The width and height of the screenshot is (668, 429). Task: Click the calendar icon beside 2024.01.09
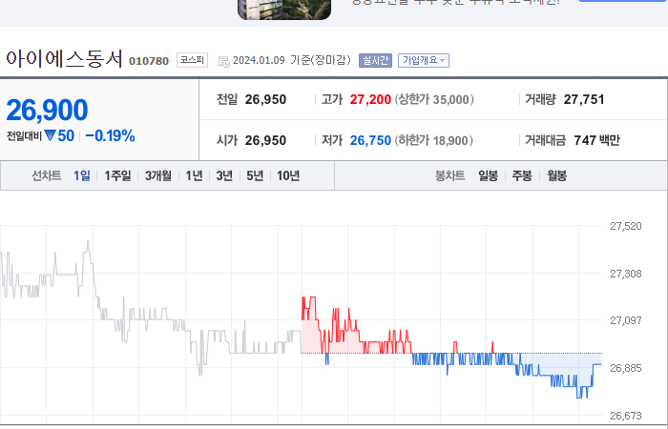tap(223, 61)
